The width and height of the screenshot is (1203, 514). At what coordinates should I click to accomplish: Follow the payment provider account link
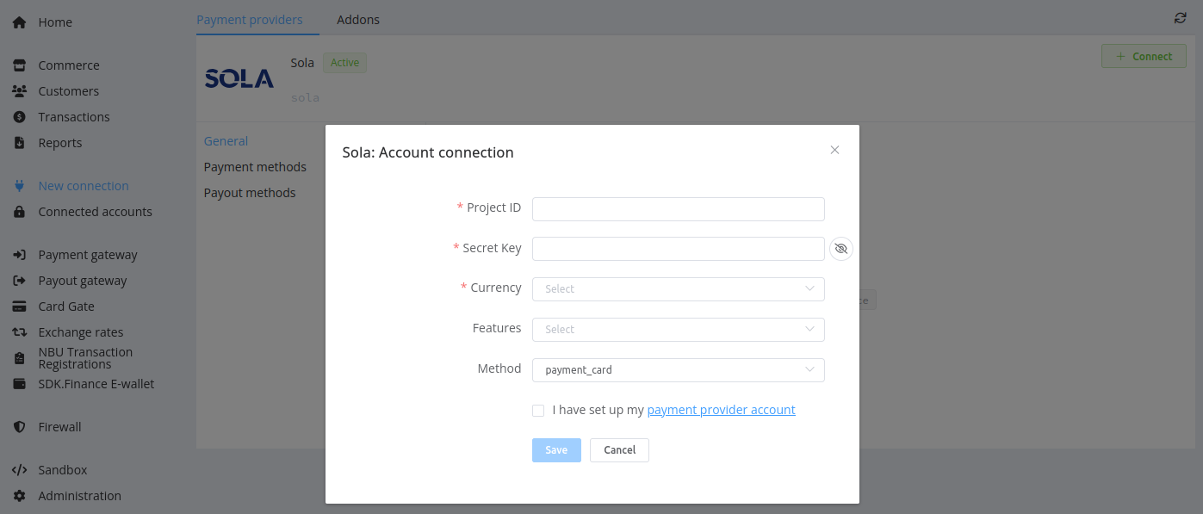coord(721,410)
